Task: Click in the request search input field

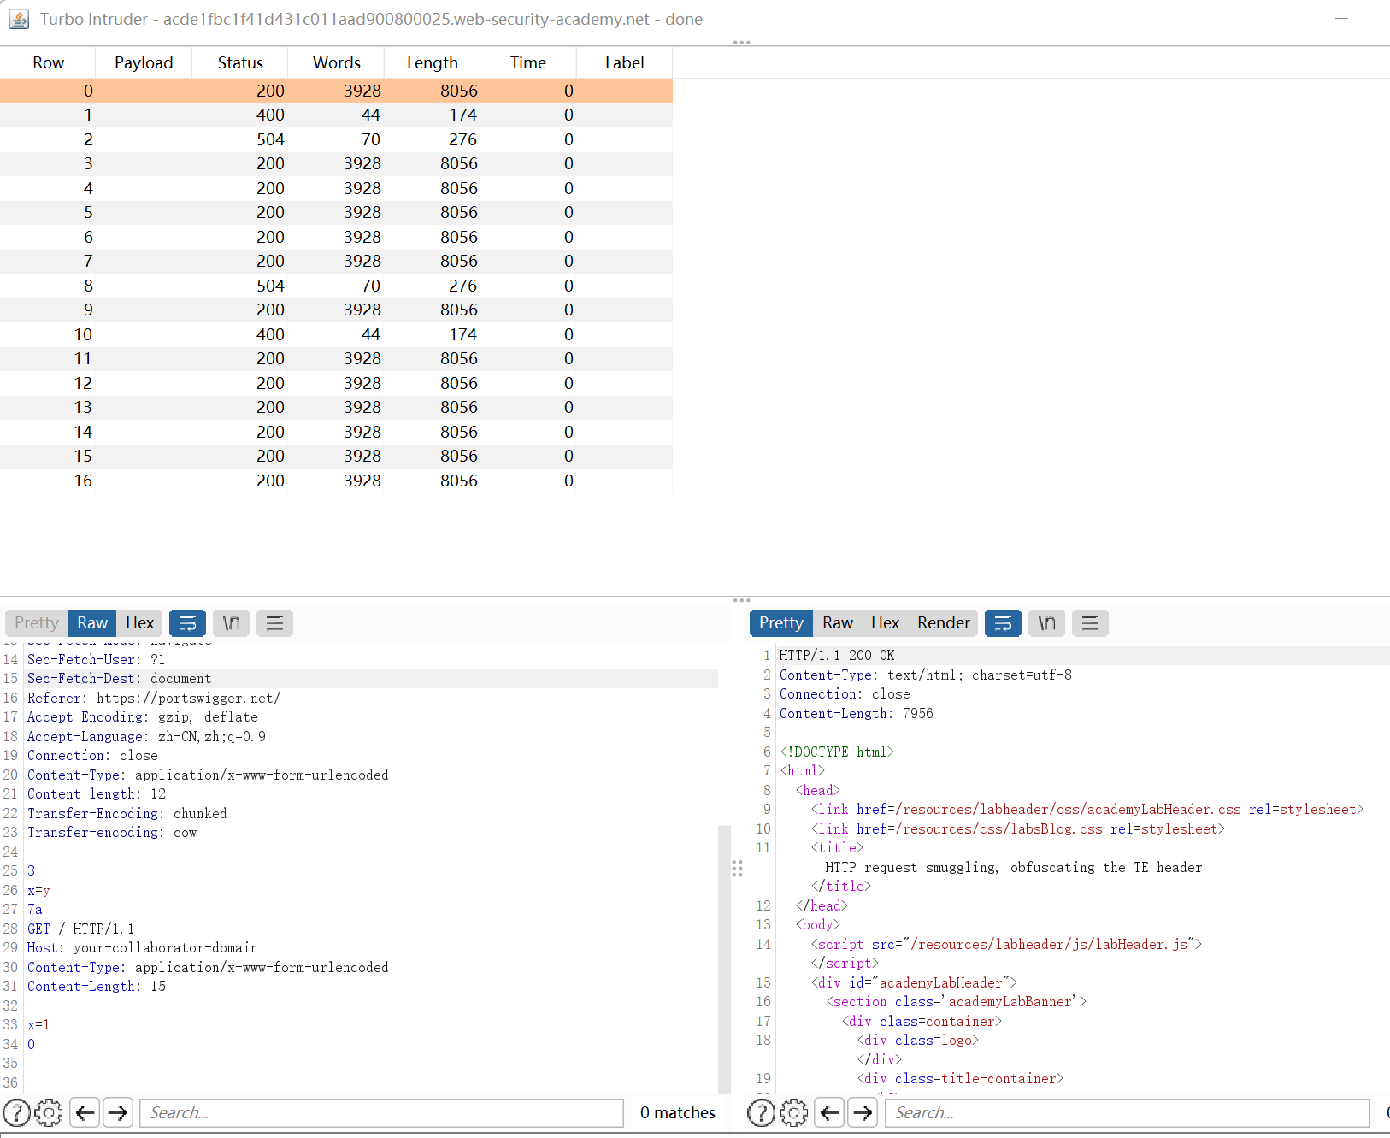Action: (x=381, y=1112)
